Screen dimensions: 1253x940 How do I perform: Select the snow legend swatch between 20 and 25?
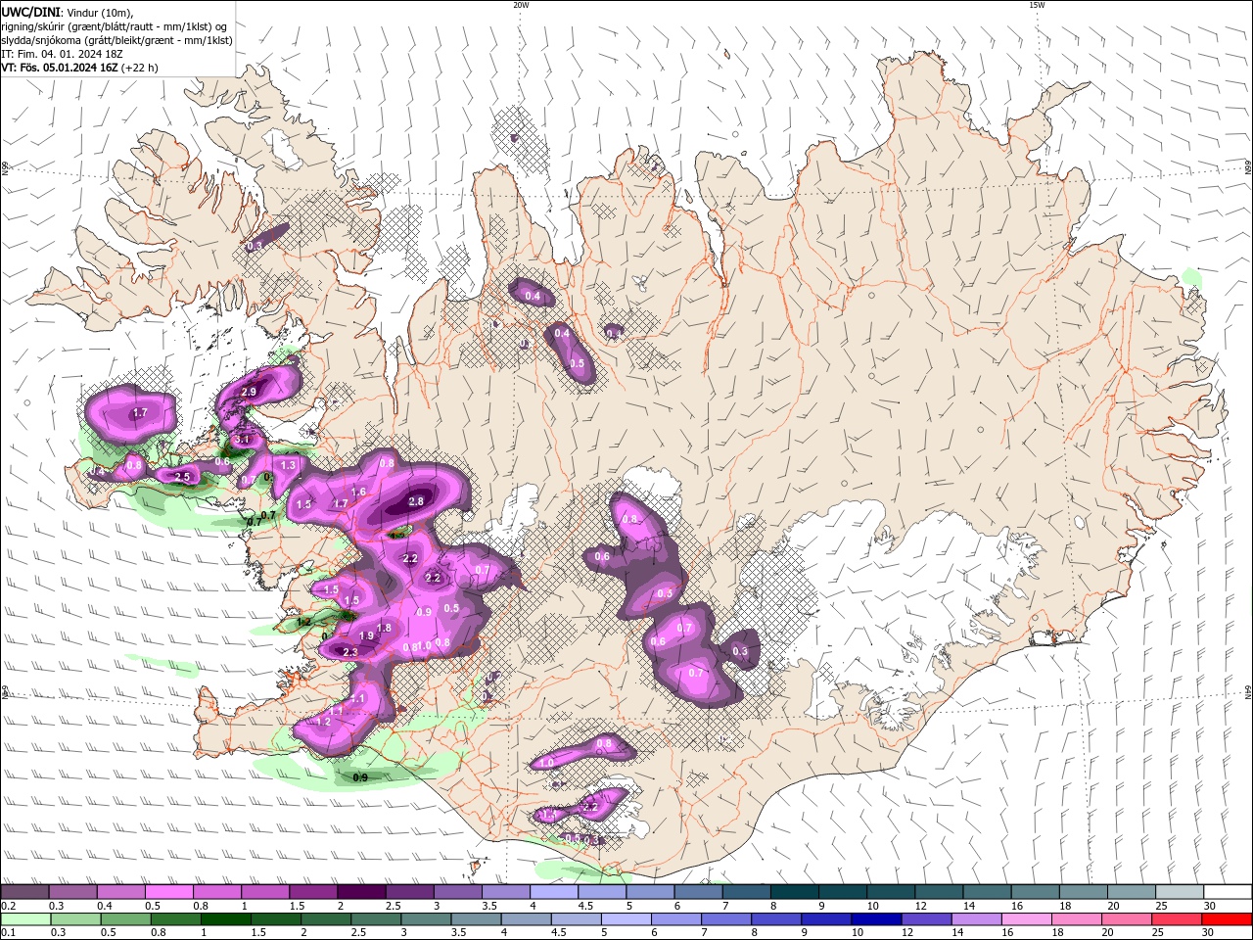pyautogui.click(x=1132, y=892)
